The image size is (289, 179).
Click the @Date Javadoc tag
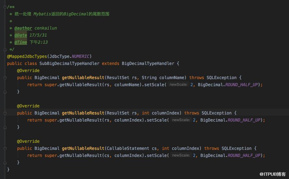(x=21, y=35)
